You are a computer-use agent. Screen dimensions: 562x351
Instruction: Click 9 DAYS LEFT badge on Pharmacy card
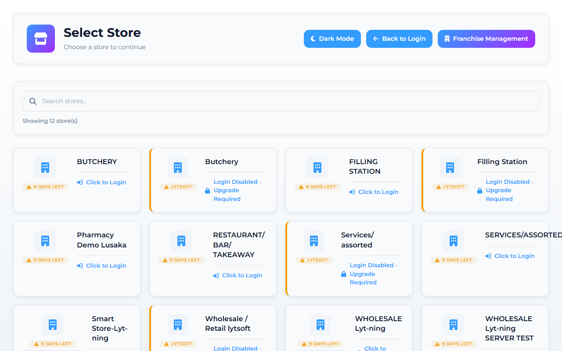45,260
